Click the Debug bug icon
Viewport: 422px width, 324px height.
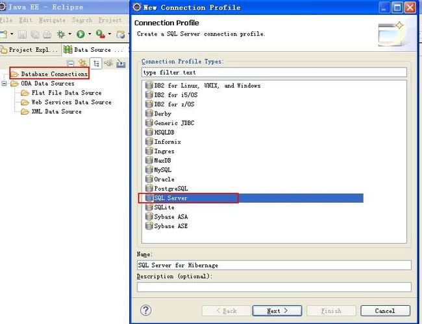[x=61, y=34]
